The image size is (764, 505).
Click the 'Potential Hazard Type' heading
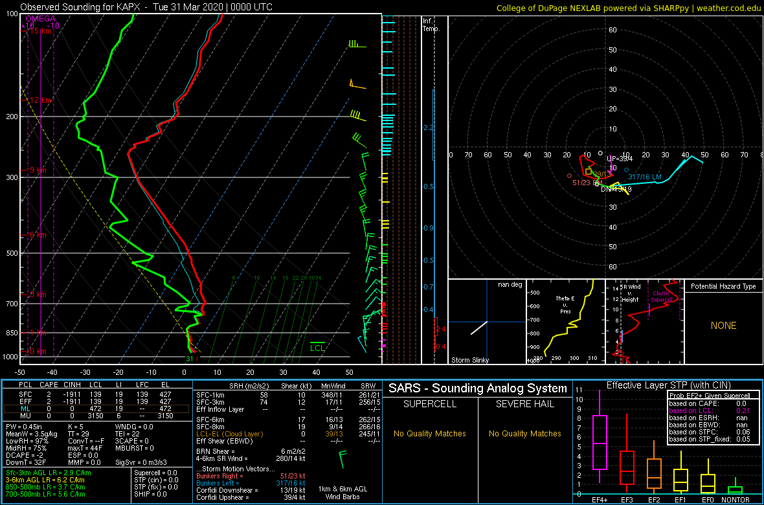point(723,287)
